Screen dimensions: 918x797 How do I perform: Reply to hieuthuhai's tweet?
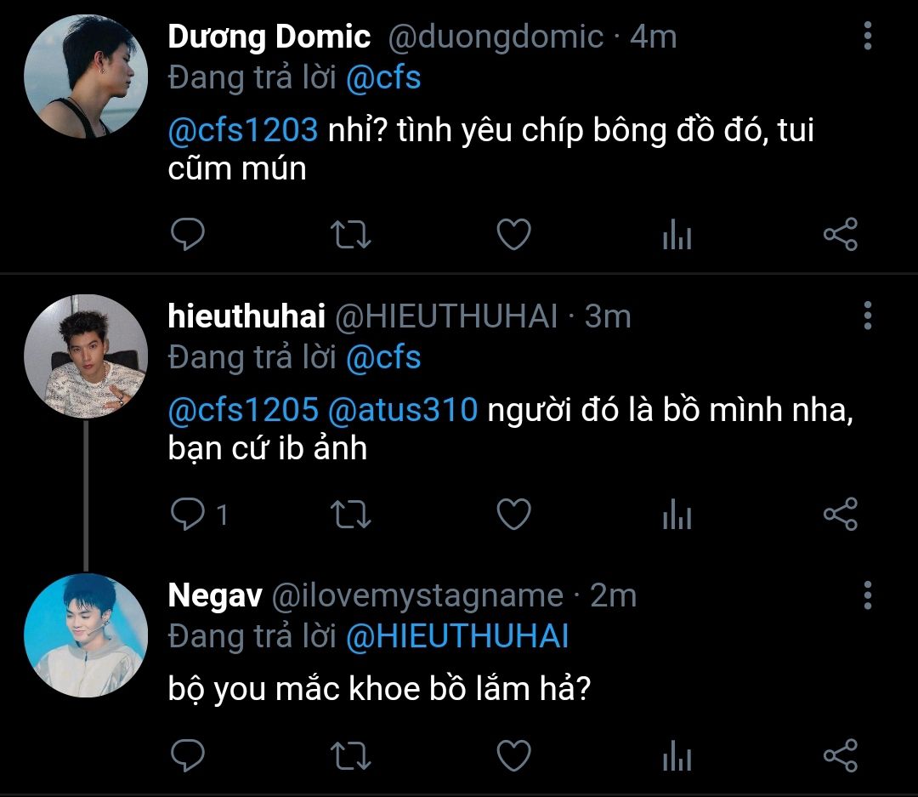(188, 514)
